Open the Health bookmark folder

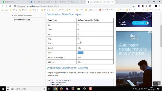point(80,10)
